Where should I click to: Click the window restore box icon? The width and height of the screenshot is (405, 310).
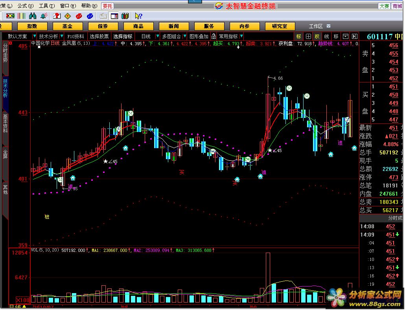tap(345, 37)
